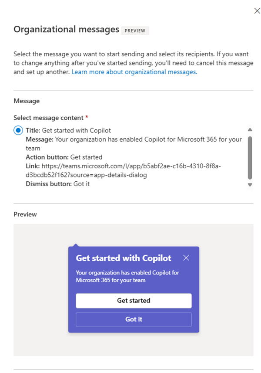Click the bold "Title" label in message content

(31, 130)
